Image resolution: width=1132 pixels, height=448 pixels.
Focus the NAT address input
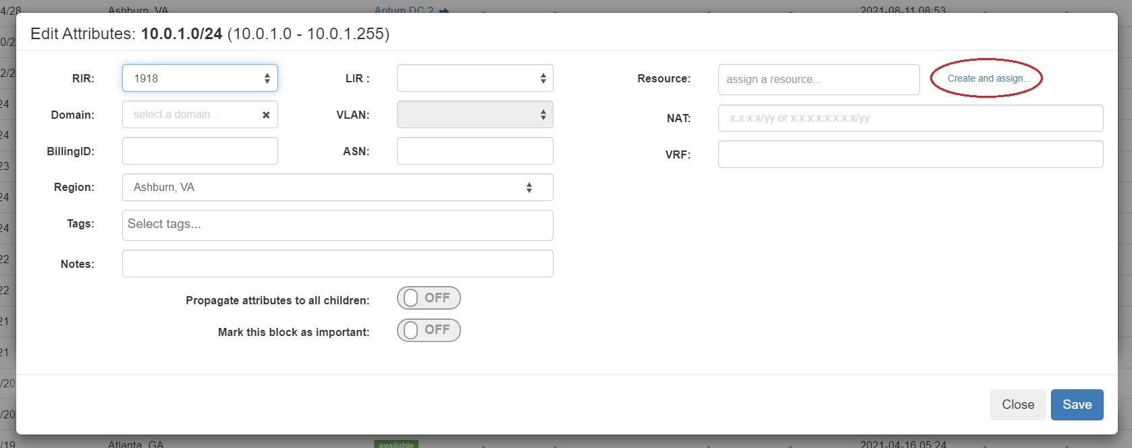(910, 118)
